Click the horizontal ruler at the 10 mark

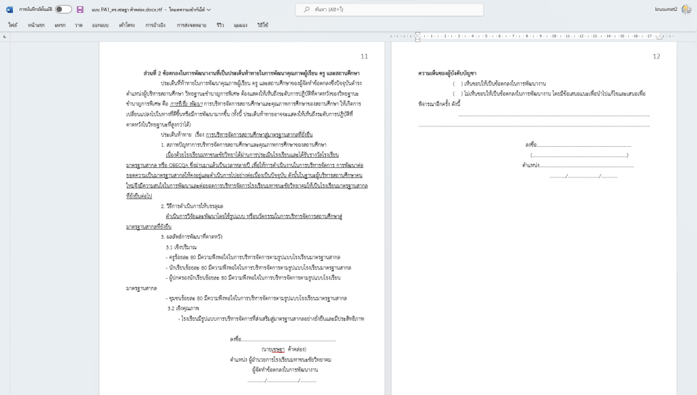(554, 37)
